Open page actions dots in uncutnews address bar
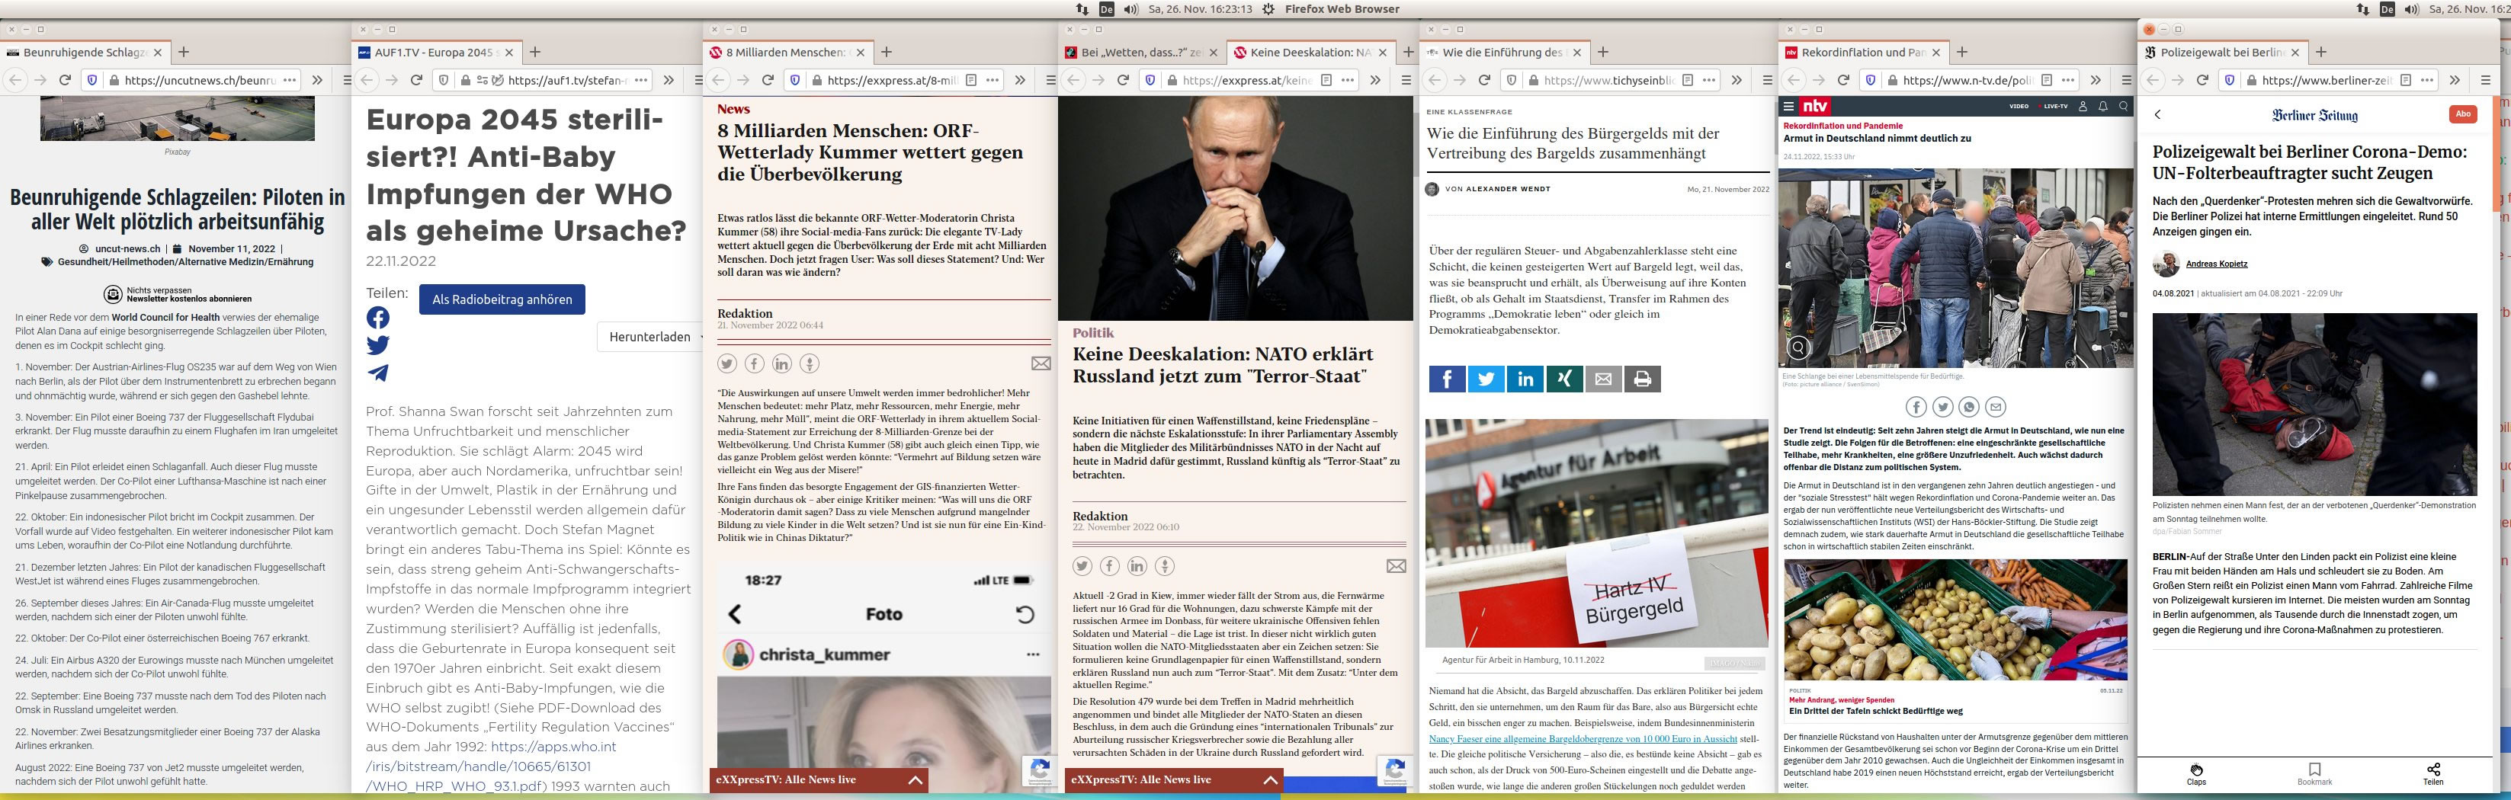2511x800 pixels. point(290,80)
